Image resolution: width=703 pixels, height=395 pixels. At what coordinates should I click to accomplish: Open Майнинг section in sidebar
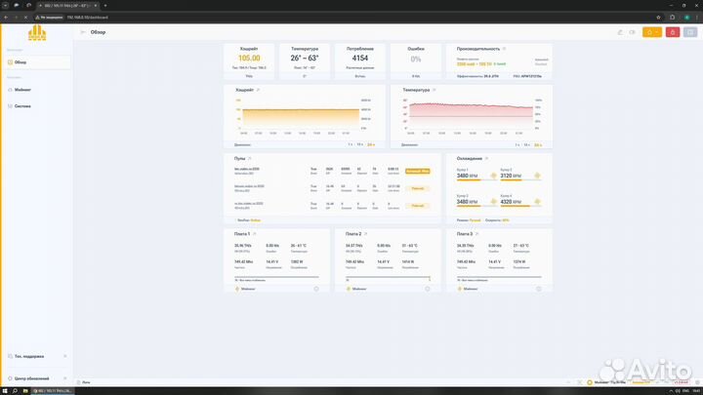click(x=23, y=88)
